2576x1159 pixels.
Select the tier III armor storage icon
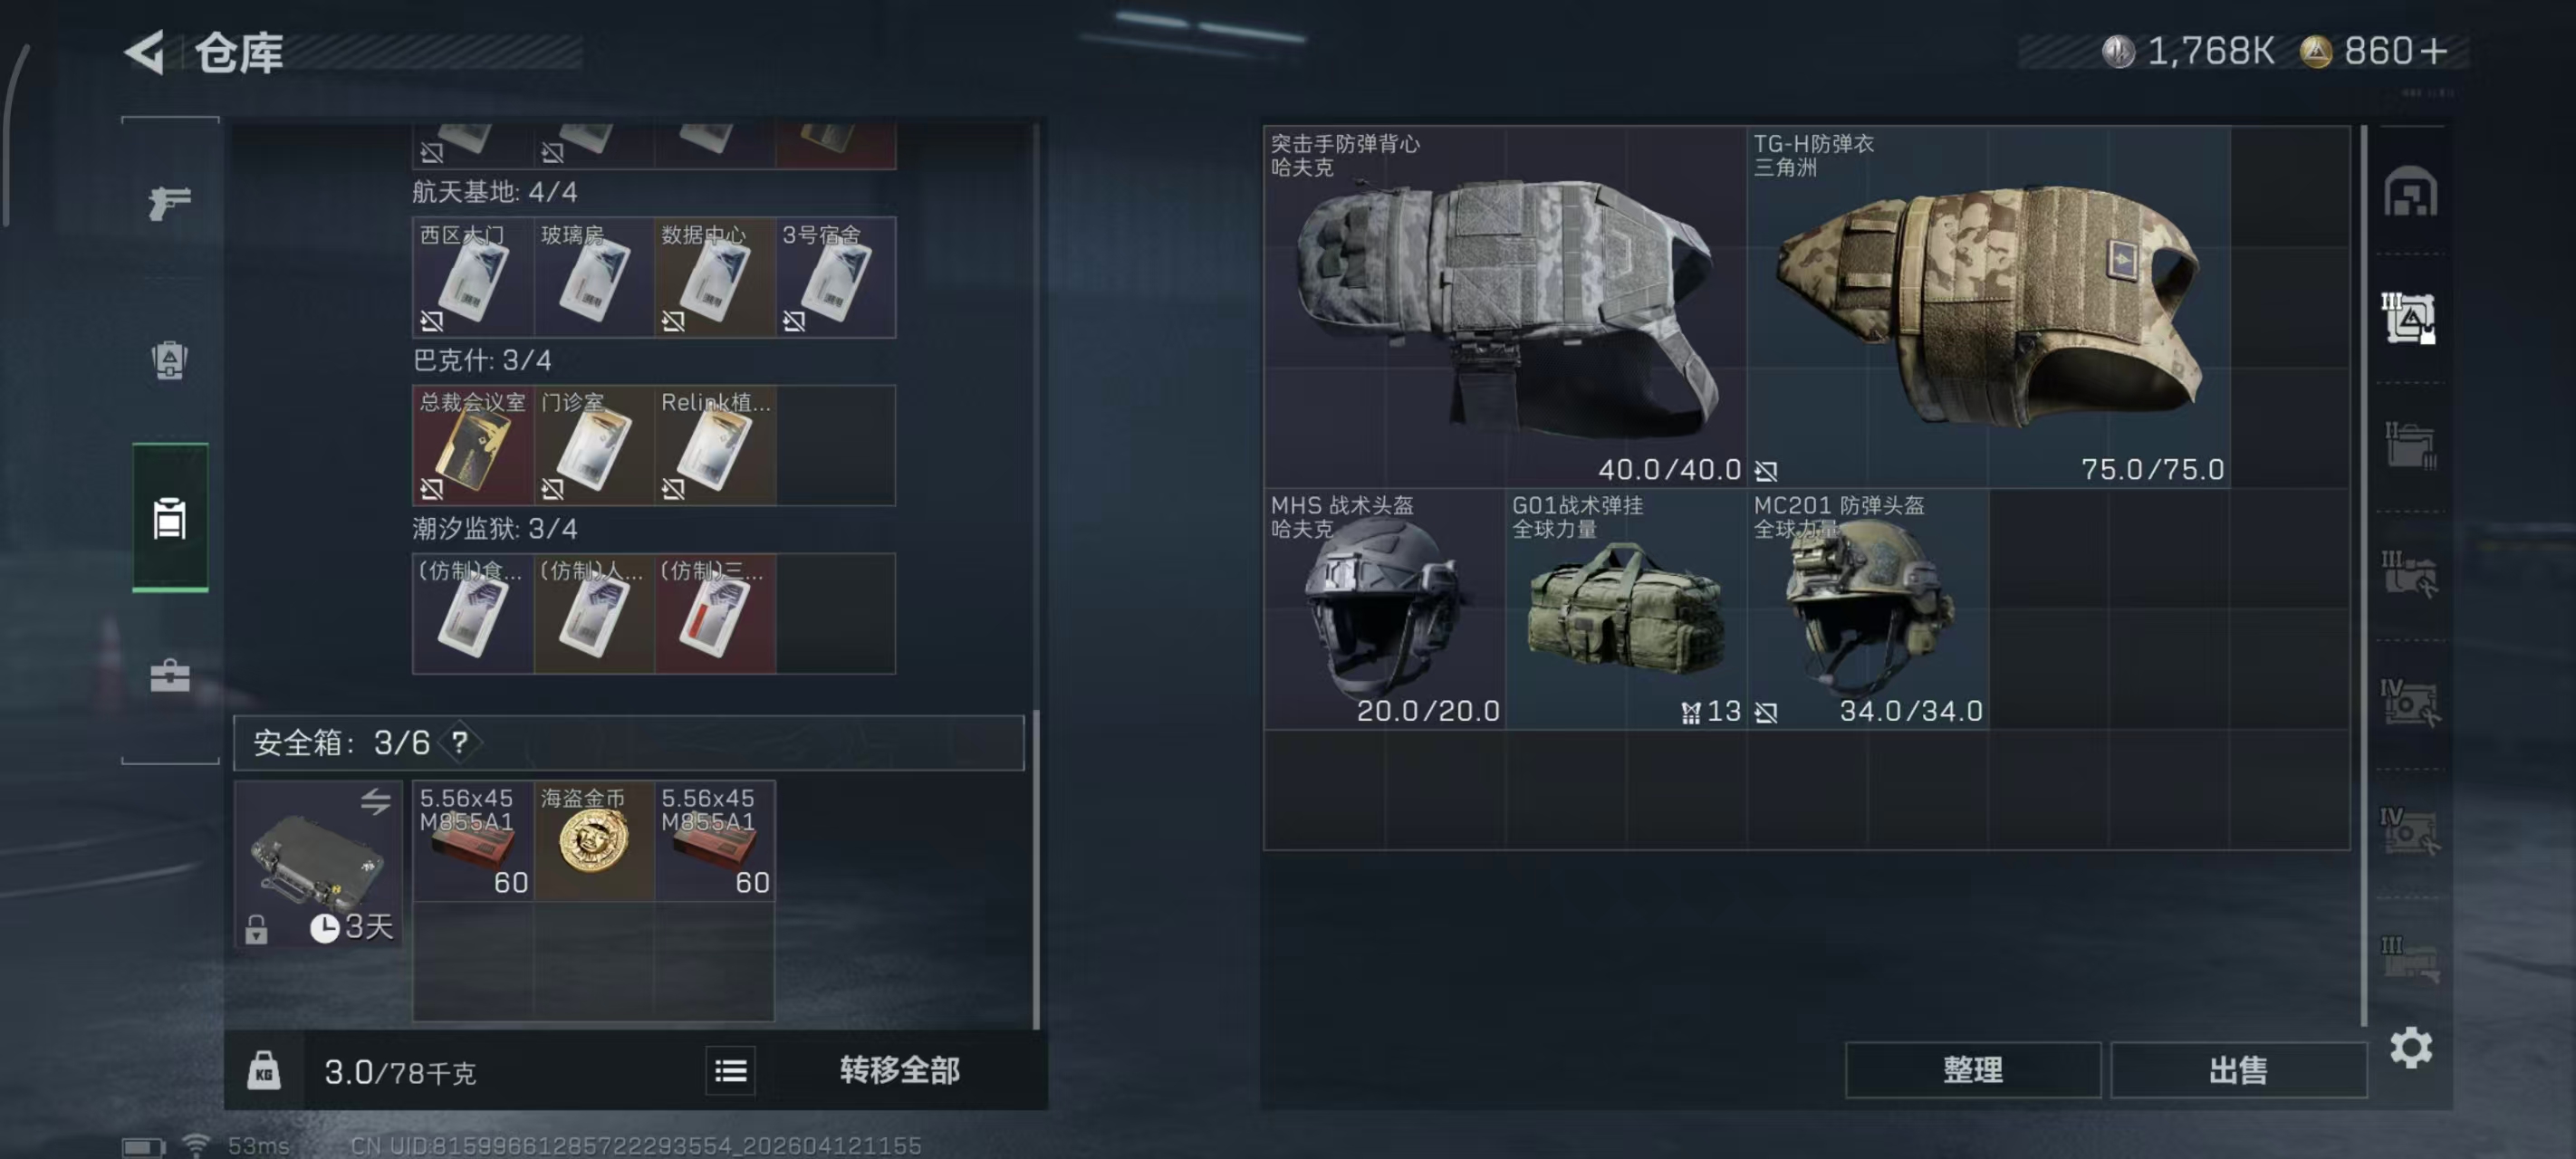coord(2410,318)
